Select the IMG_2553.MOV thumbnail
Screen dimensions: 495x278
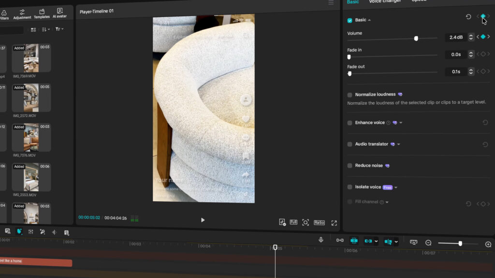coord(31,177)
